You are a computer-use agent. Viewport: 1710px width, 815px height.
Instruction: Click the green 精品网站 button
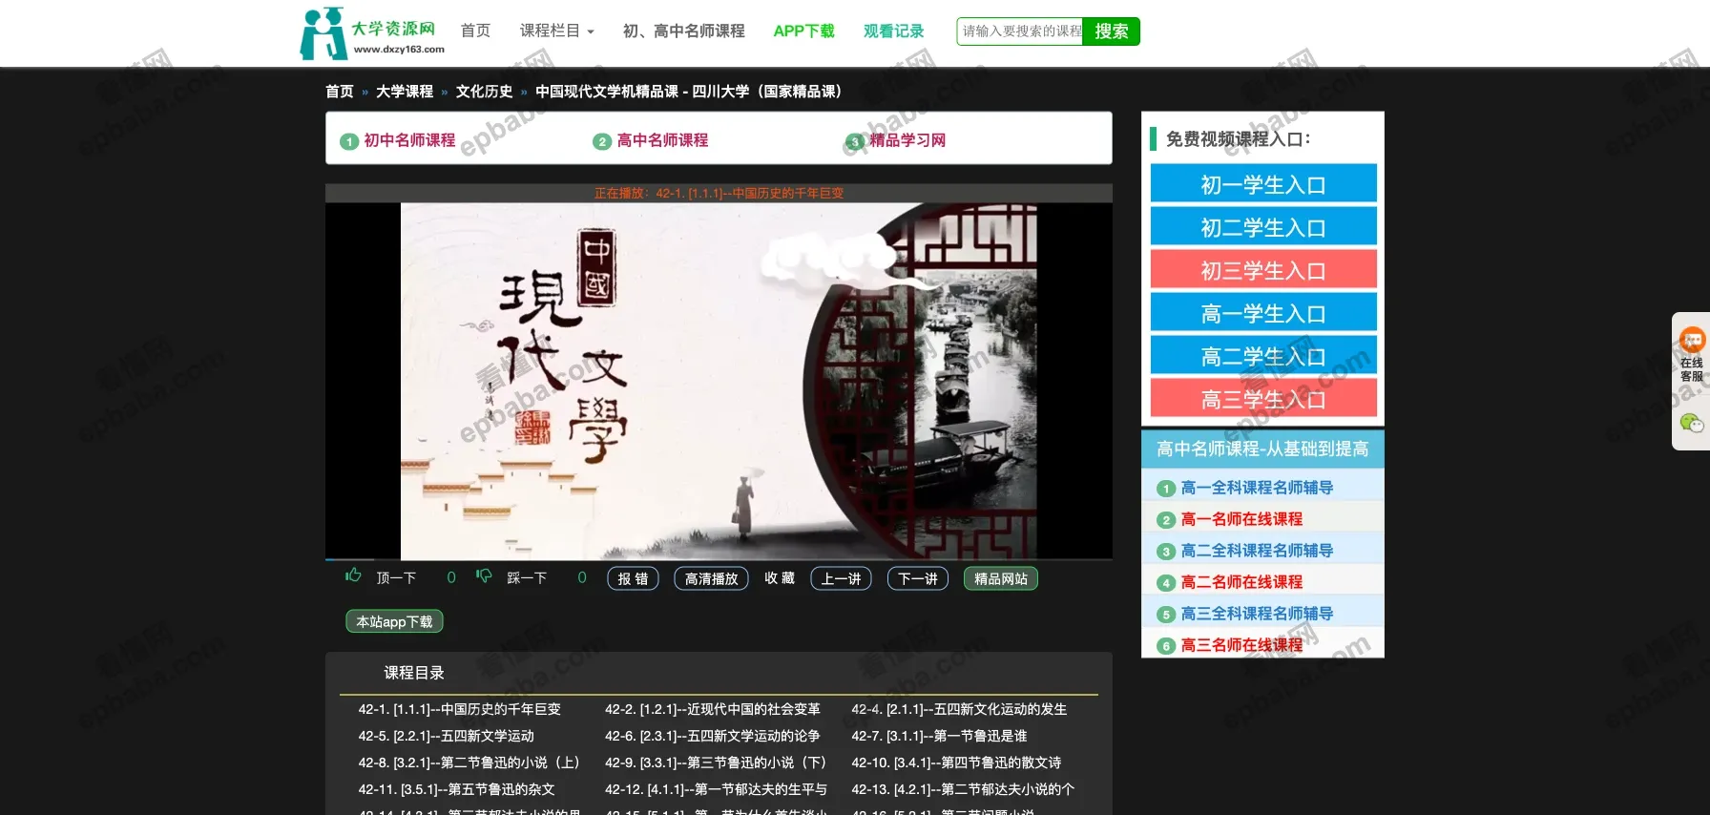point(1001,578)
